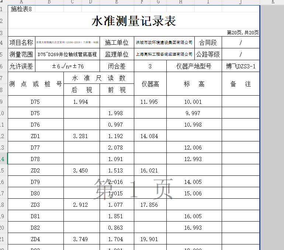
Task: Click the elevation value 16.993
Action: 193,228
